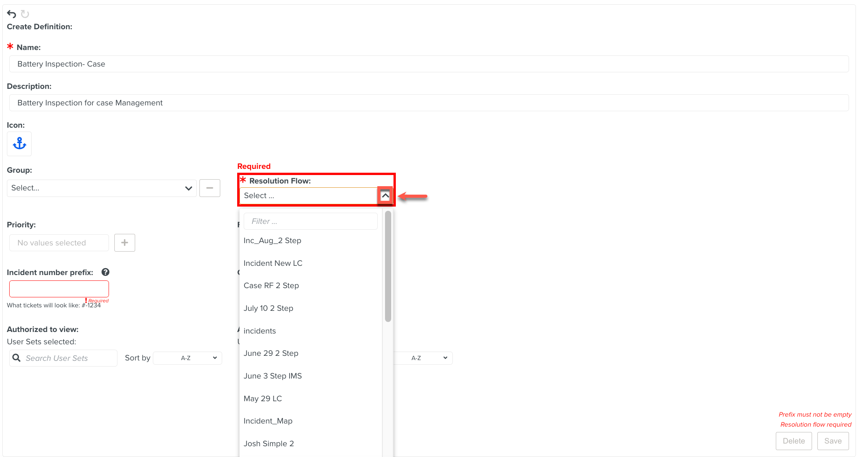Click the Incident number prefix field
The image size is (864, 457).
(59, 289)
